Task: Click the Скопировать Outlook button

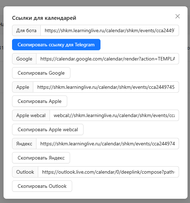Action: tap(42, 186)
